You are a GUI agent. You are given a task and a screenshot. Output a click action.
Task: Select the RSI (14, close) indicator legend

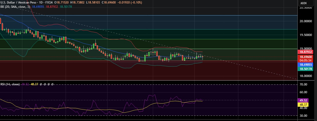[x=10, y=84]
